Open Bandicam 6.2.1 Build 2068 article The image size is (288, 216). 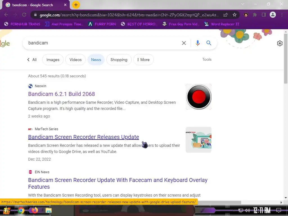(x=62, y=94)
